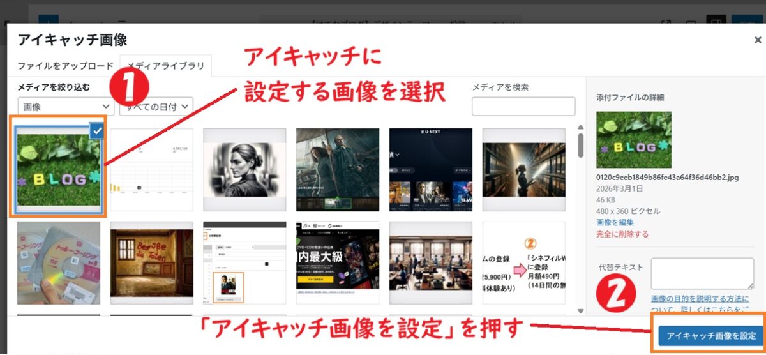
Task: Click the media grid scroll down arrow
Action: point(580,310)
